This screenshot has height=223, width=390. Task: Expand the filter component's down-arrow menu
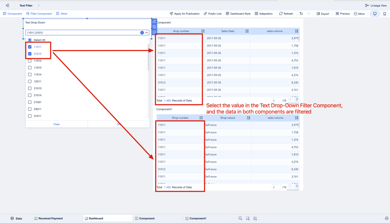[x=154, y=32]
